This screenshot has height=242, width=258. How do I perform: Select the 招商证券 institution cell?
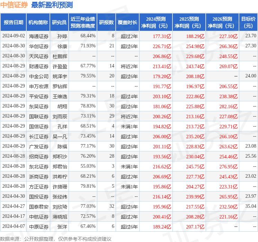39,156
